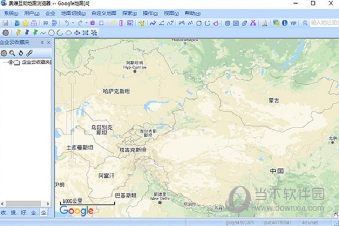The width and height of the screenshot is (339, 226).
Task: Pin the 企业云收藏夹 panel
Action: tap(41, 43)
